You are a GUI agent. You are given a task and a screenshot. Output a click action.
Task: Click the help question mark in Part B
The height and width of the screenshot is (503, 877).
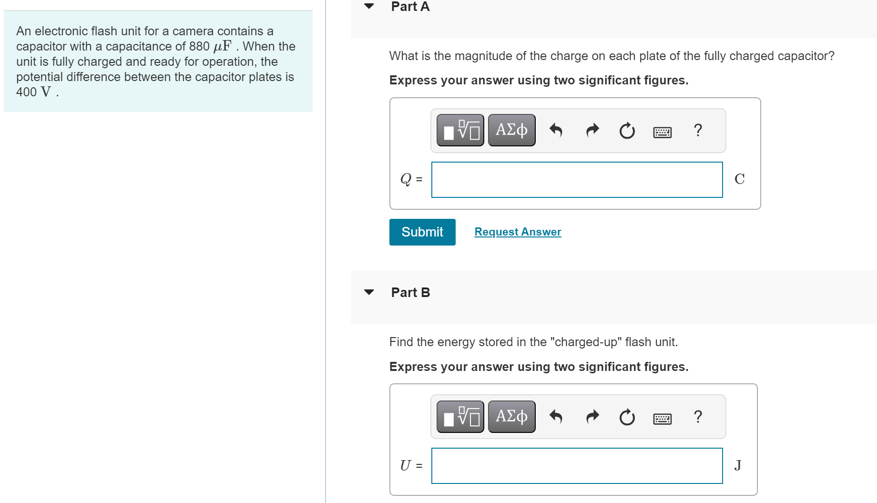coord(697,417)
